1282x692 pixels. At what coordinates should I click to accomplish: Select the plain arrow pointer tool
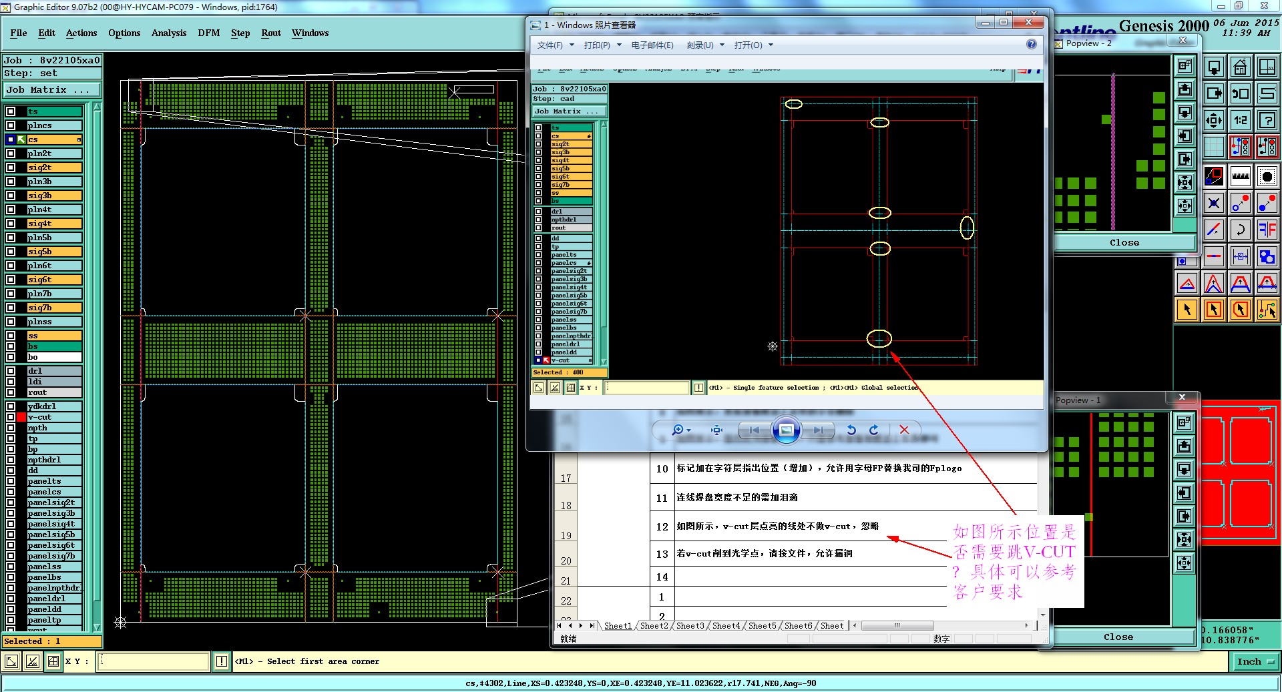click(x=1187, y=310)
